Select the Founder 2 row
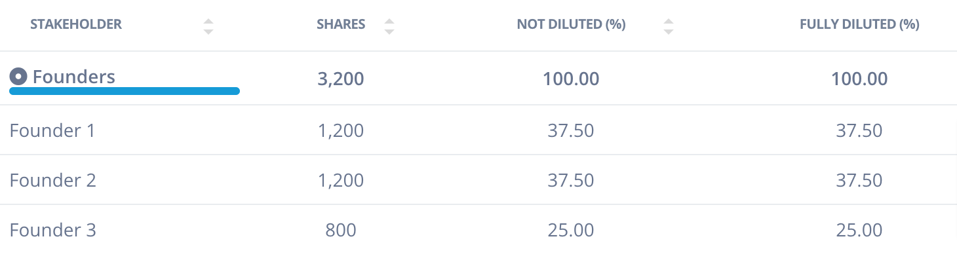Image resolution: width=957 pixels, height=262 pixels. pyautogui.click(x=478, y=180)
